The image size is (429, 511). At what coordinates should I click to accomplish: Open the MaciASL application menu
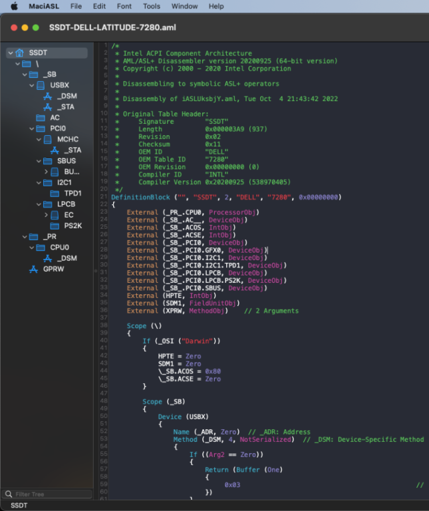pyautogui.click(x=44, y=6)
